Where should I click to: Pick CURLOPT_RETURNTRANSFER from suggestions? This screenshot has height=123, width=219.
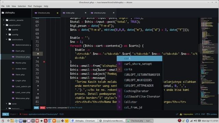139,75
